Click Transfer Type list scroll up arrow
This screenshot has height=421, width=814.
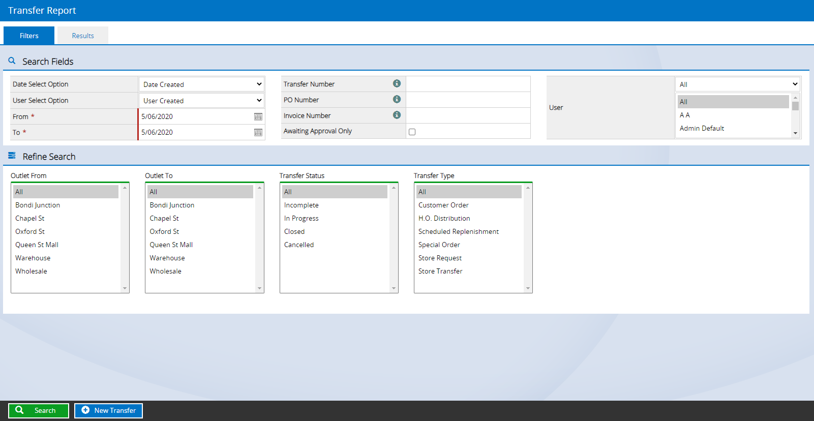click(528, 188)
